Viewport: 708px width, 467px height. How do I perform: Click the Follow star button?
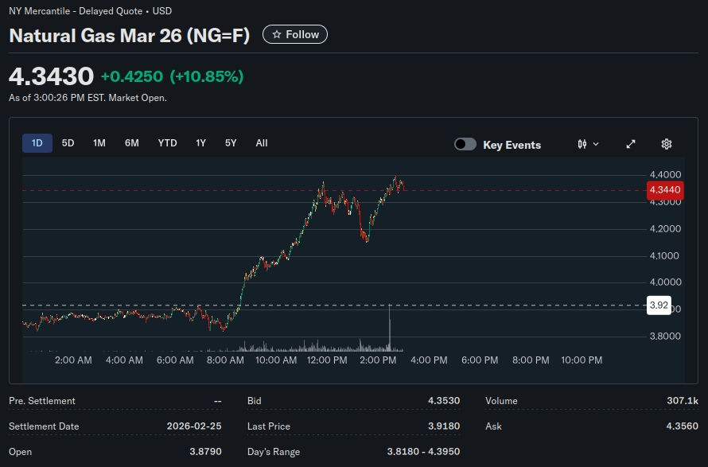(x=295, y=34)
